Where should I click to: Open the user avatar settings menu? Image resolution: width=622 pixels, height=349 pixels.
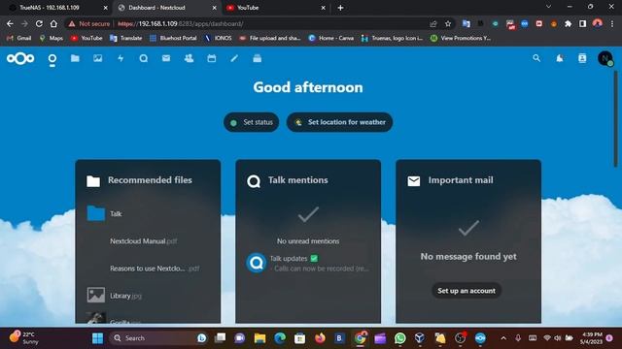[x=605, y=58]
